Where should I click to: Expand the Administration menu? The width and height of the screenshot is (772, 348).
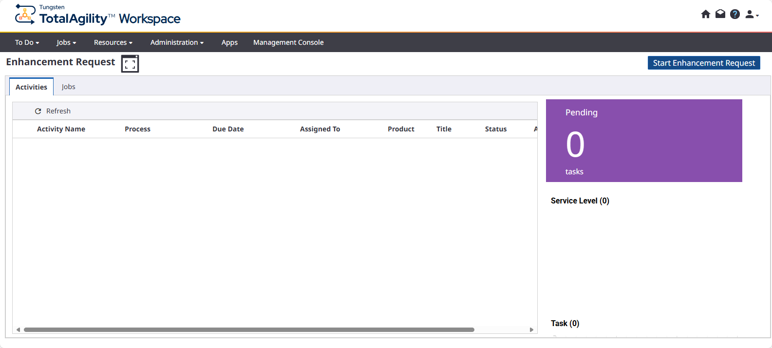177,42
